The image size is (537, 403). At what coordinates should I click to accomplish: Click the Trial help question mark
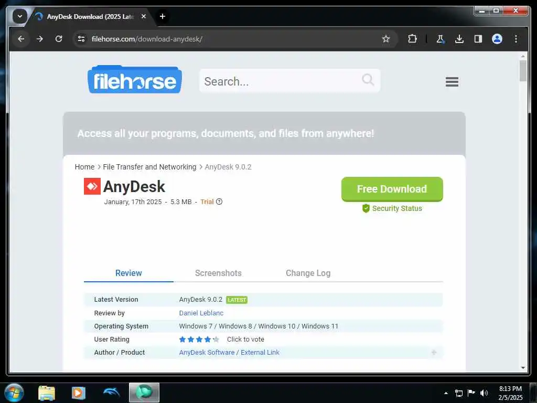click(219, 201)
